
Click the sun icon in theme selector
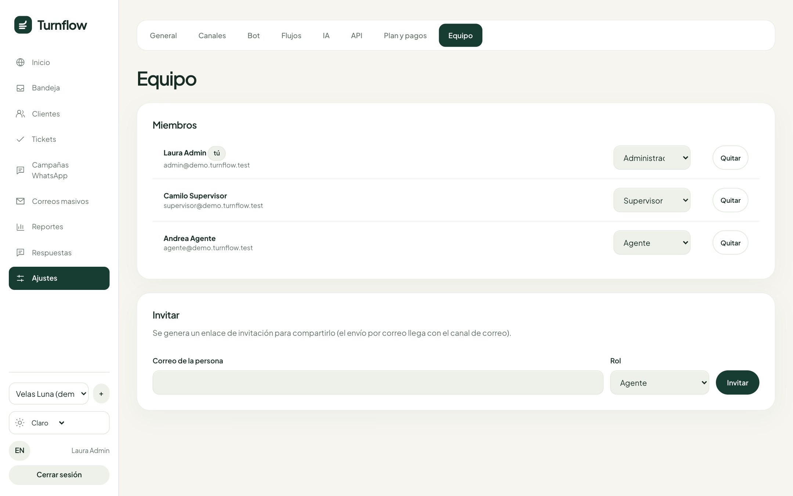pos(20,423)
